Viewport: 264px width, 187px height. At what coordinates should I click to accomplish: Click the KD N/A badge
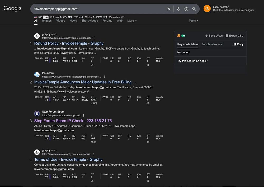[x=46, y=17]
